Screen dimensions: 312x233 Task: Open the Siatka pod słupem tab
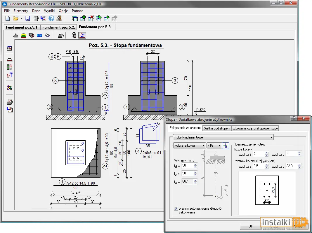217,128
